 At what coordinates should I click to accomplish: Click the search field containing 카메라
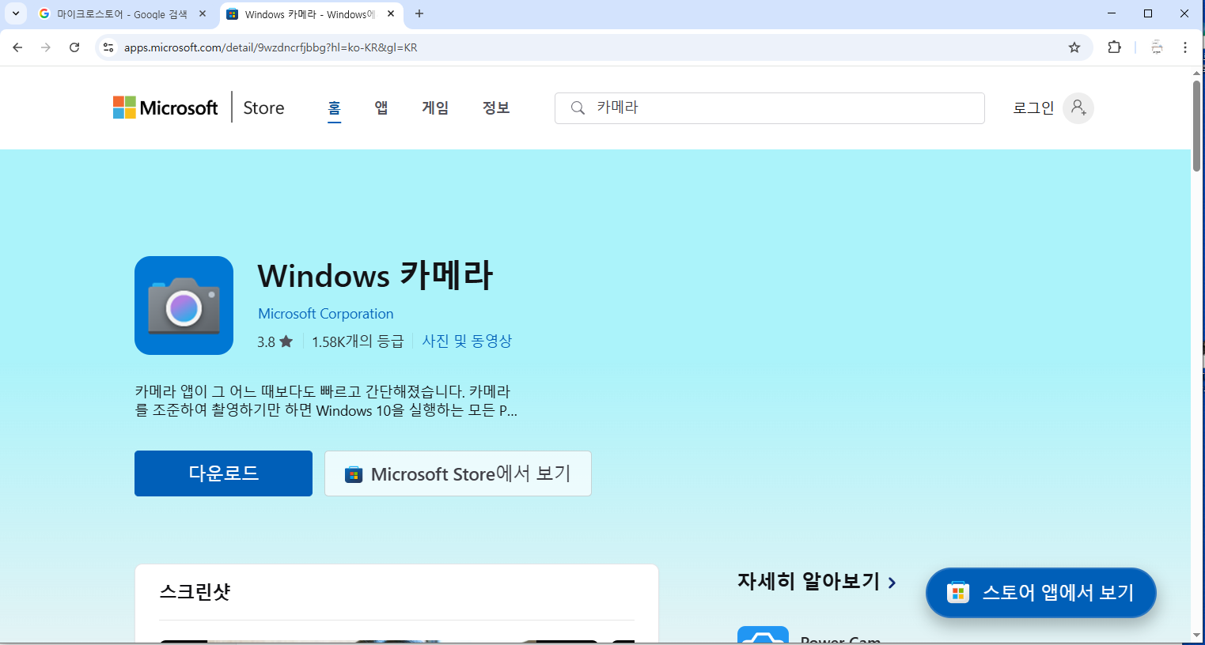pyautogui.click(x=770, y=108)
